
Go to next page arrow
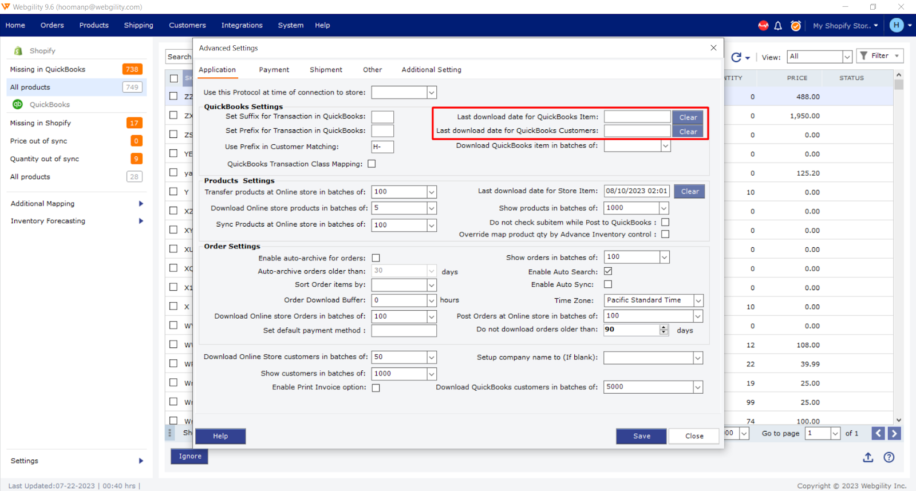(x=894, y=433)
